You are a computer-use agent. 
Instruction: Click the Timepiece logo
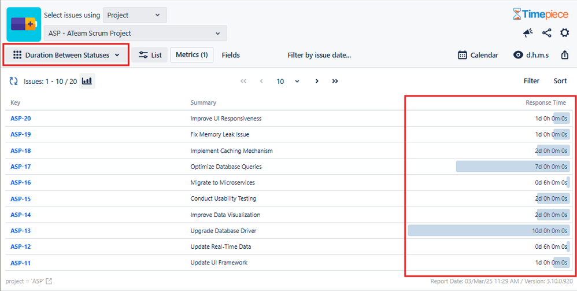pos(541,14)
